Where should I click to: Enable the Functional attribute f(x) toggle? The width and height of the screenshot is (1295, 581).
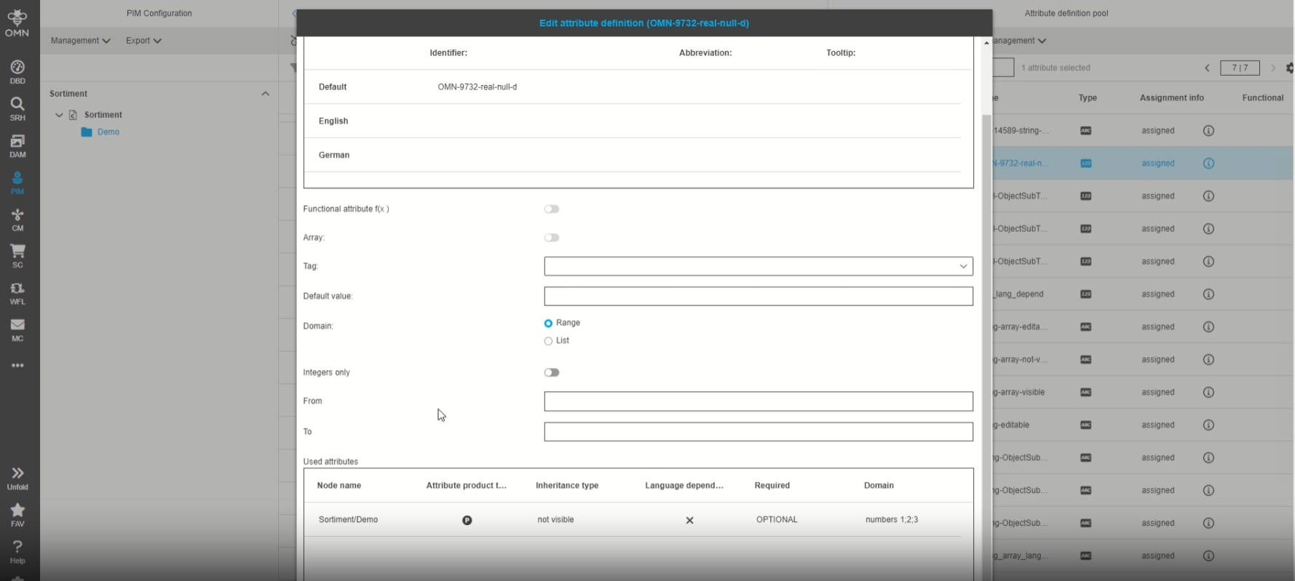tap(552, 209)
